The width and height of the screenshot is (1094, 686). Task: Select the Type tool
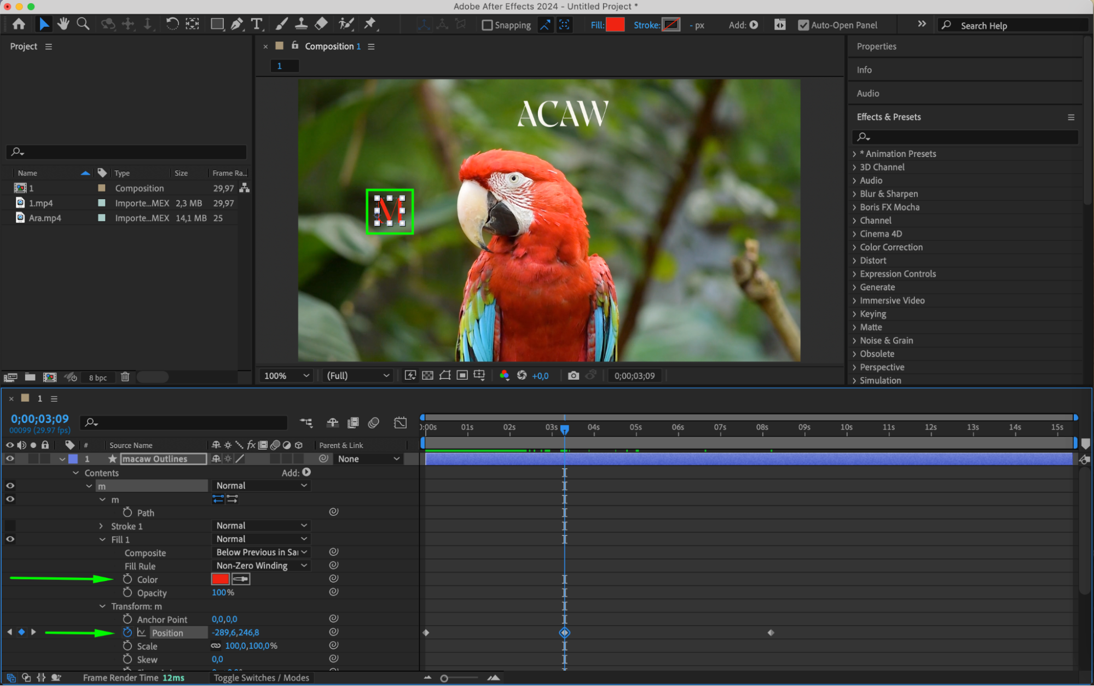point(256,24)
